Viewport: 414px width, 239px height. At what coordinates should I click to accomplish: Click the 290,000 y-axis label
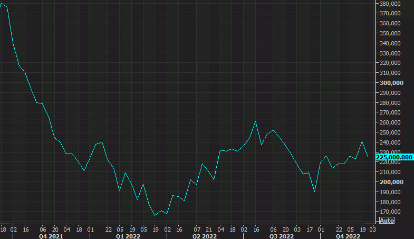(390, 93)
